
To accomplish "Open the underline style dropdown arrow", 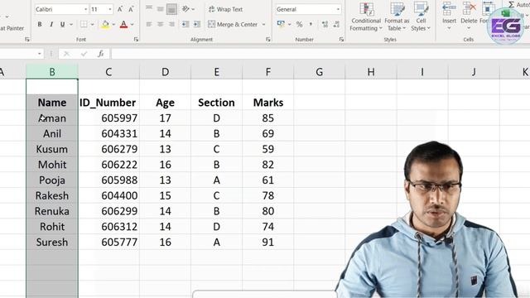I will [71, 24].
